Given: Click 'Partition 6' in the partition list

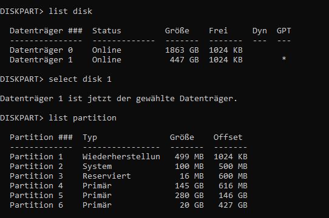Looking at the screenshot, I should point(36,205).
